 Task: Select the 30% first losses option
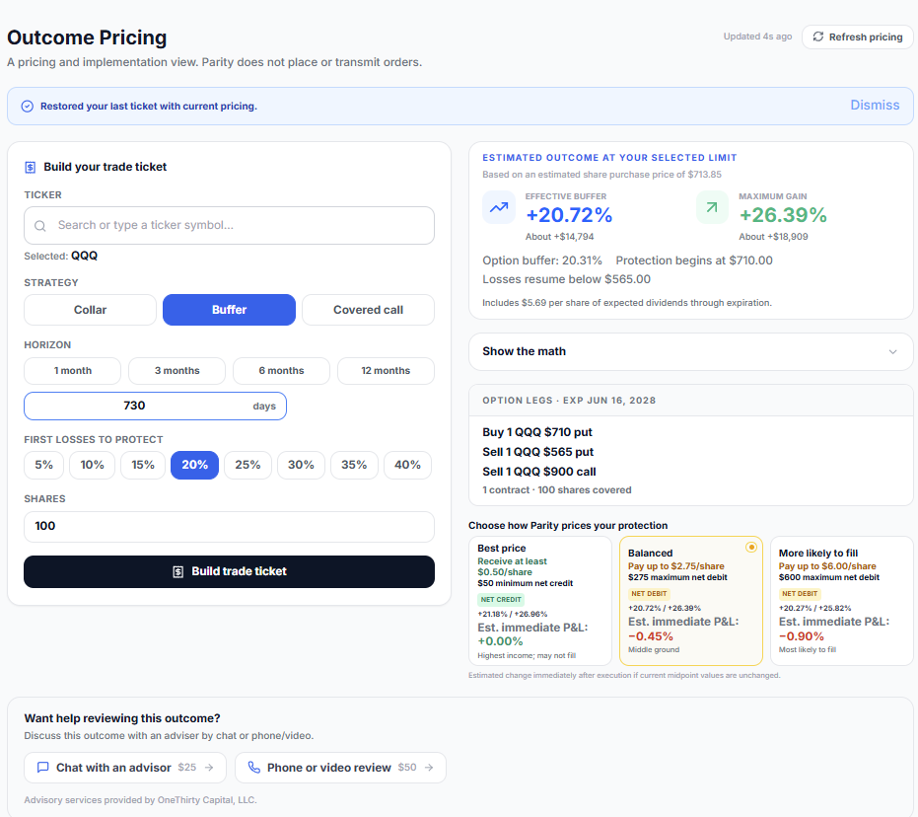(x=301, y=465)
